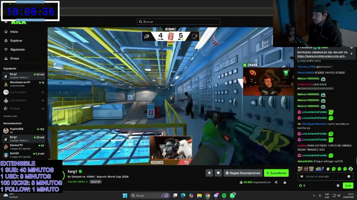Select Drops in the sidebar menu
This screenshot has height=200, width=357.
pyautogui.click(x=15, y=58)
